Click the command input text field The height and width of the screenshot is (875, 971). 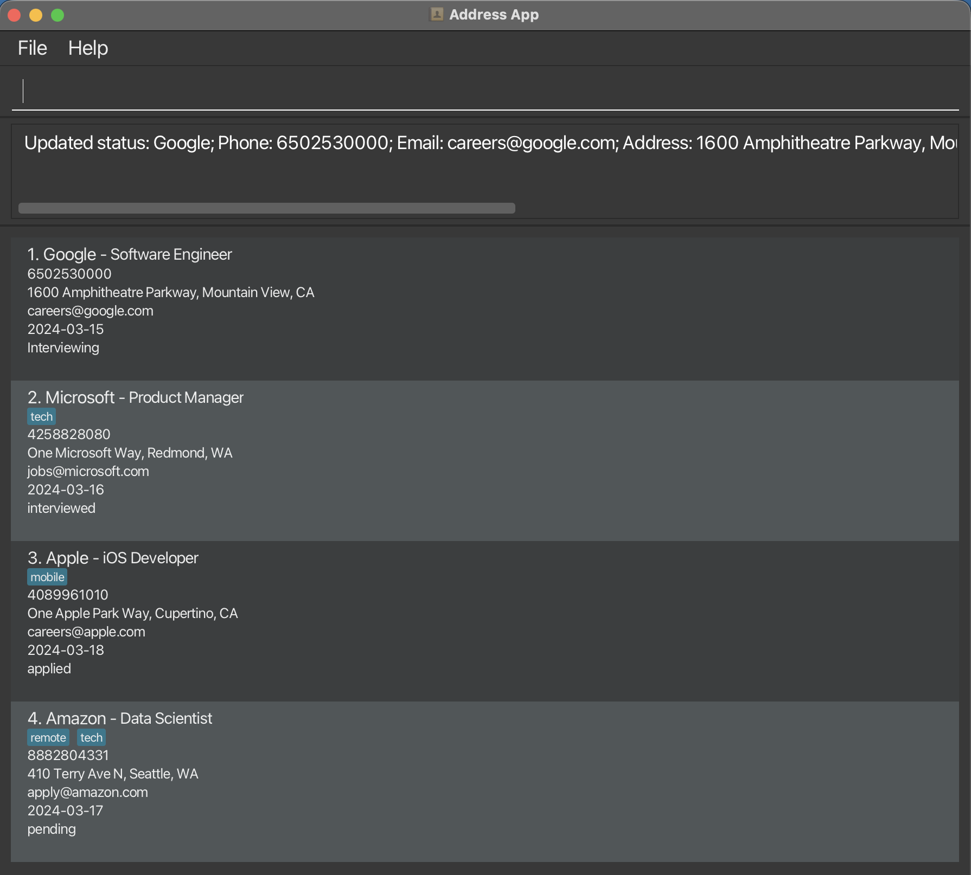(485, 91)
